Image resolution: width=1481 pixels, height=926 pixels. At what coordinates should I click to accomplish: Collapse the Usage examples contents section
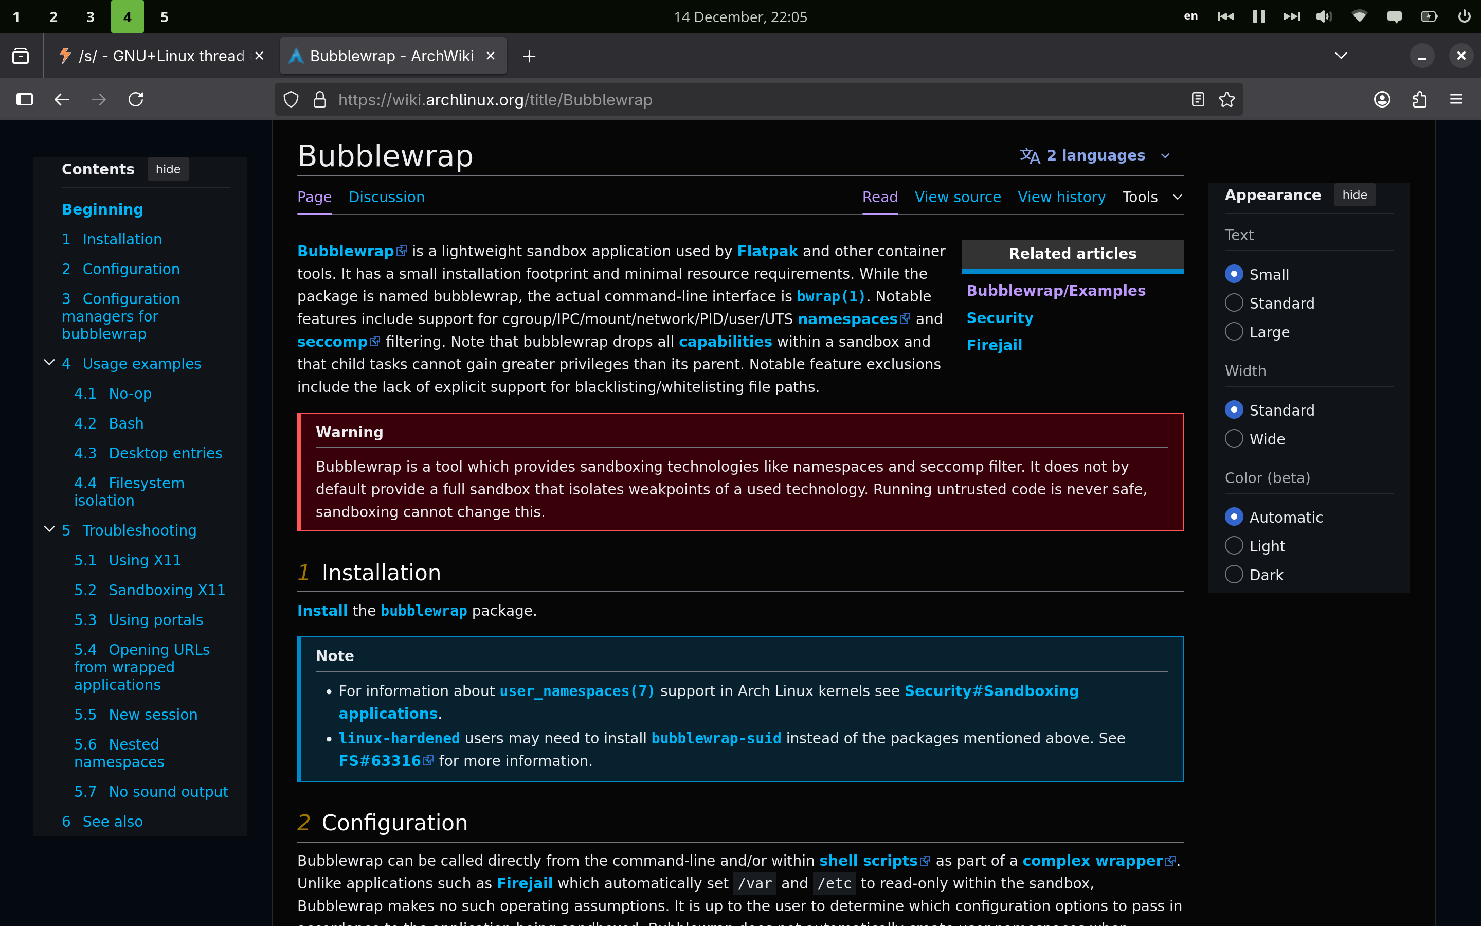coord(49,363)
